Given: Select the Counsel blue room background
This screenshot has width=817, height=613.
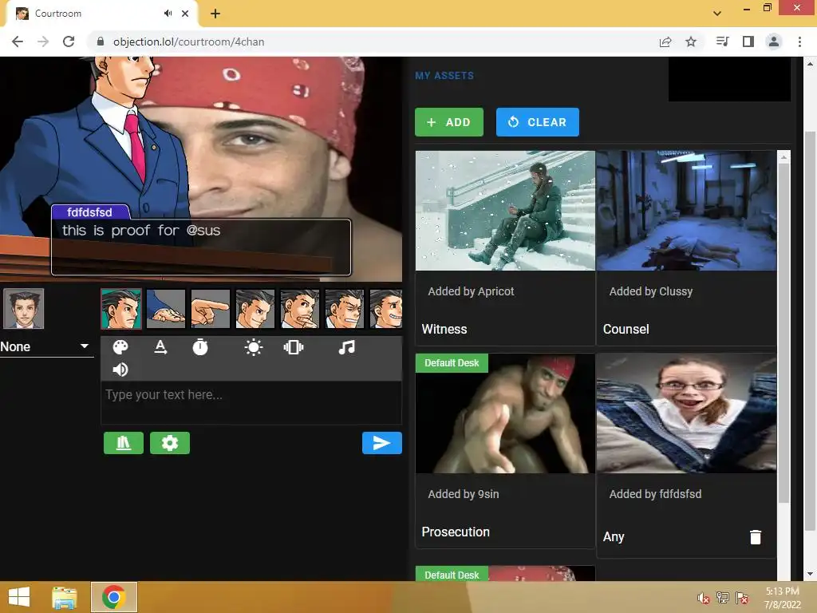Looking at the screenshot, I should 686,211.
